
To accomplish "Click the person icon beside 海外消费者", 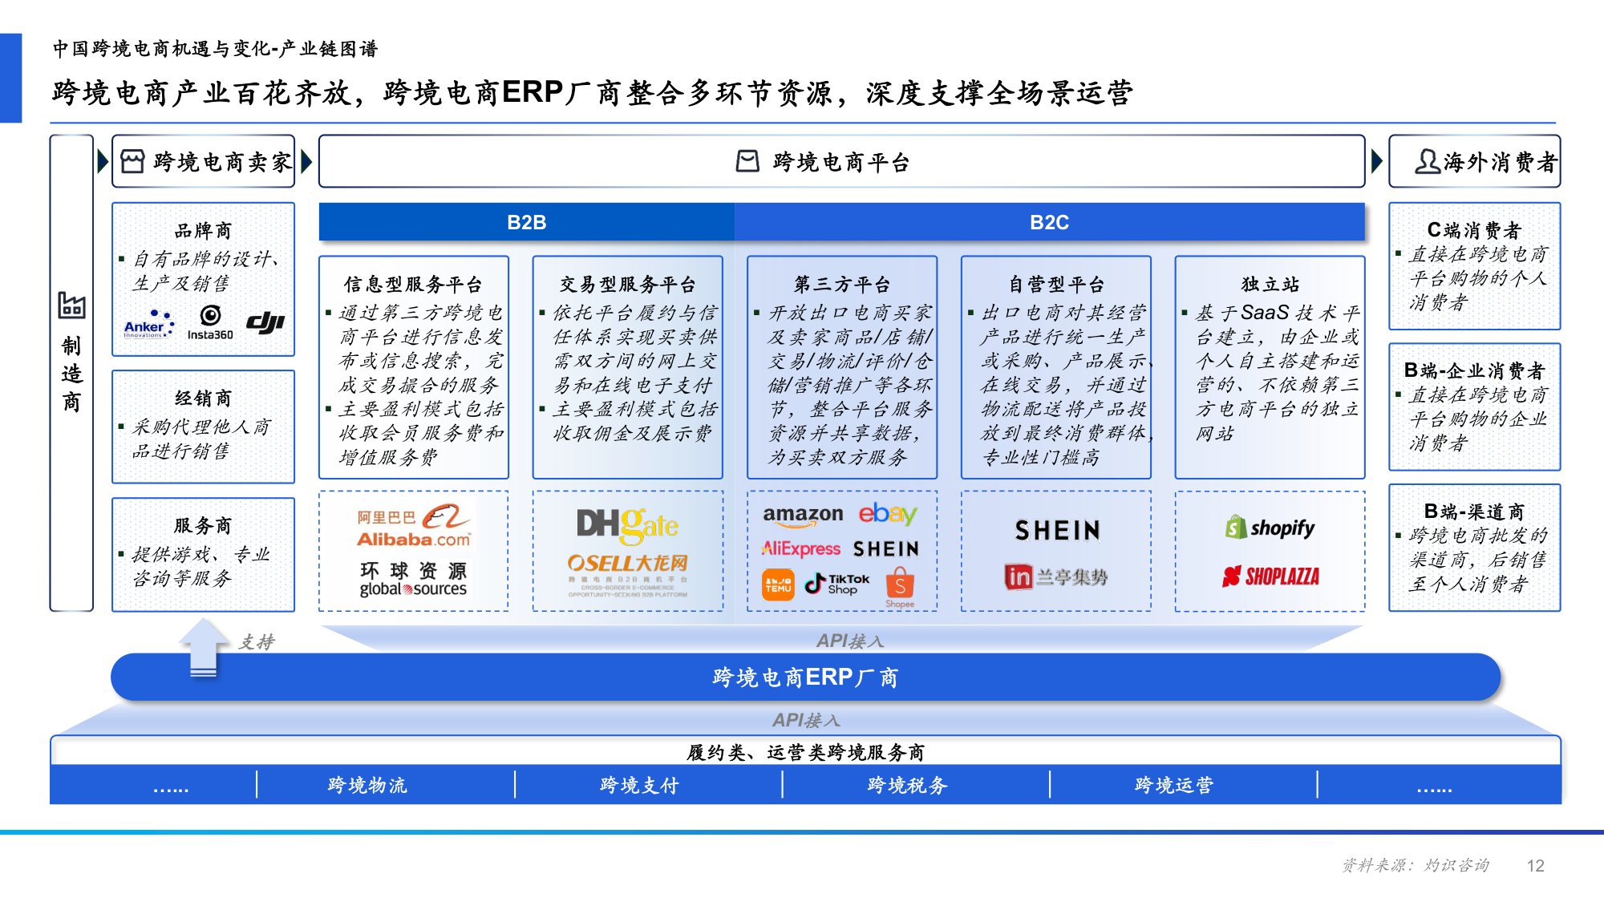I will pos(1427,161).
